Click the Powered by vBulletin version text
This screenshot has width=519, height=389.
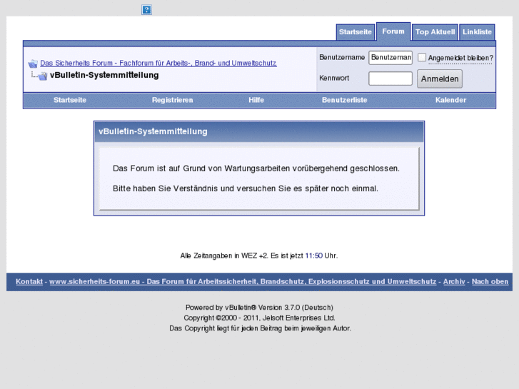tap(259, 308)
